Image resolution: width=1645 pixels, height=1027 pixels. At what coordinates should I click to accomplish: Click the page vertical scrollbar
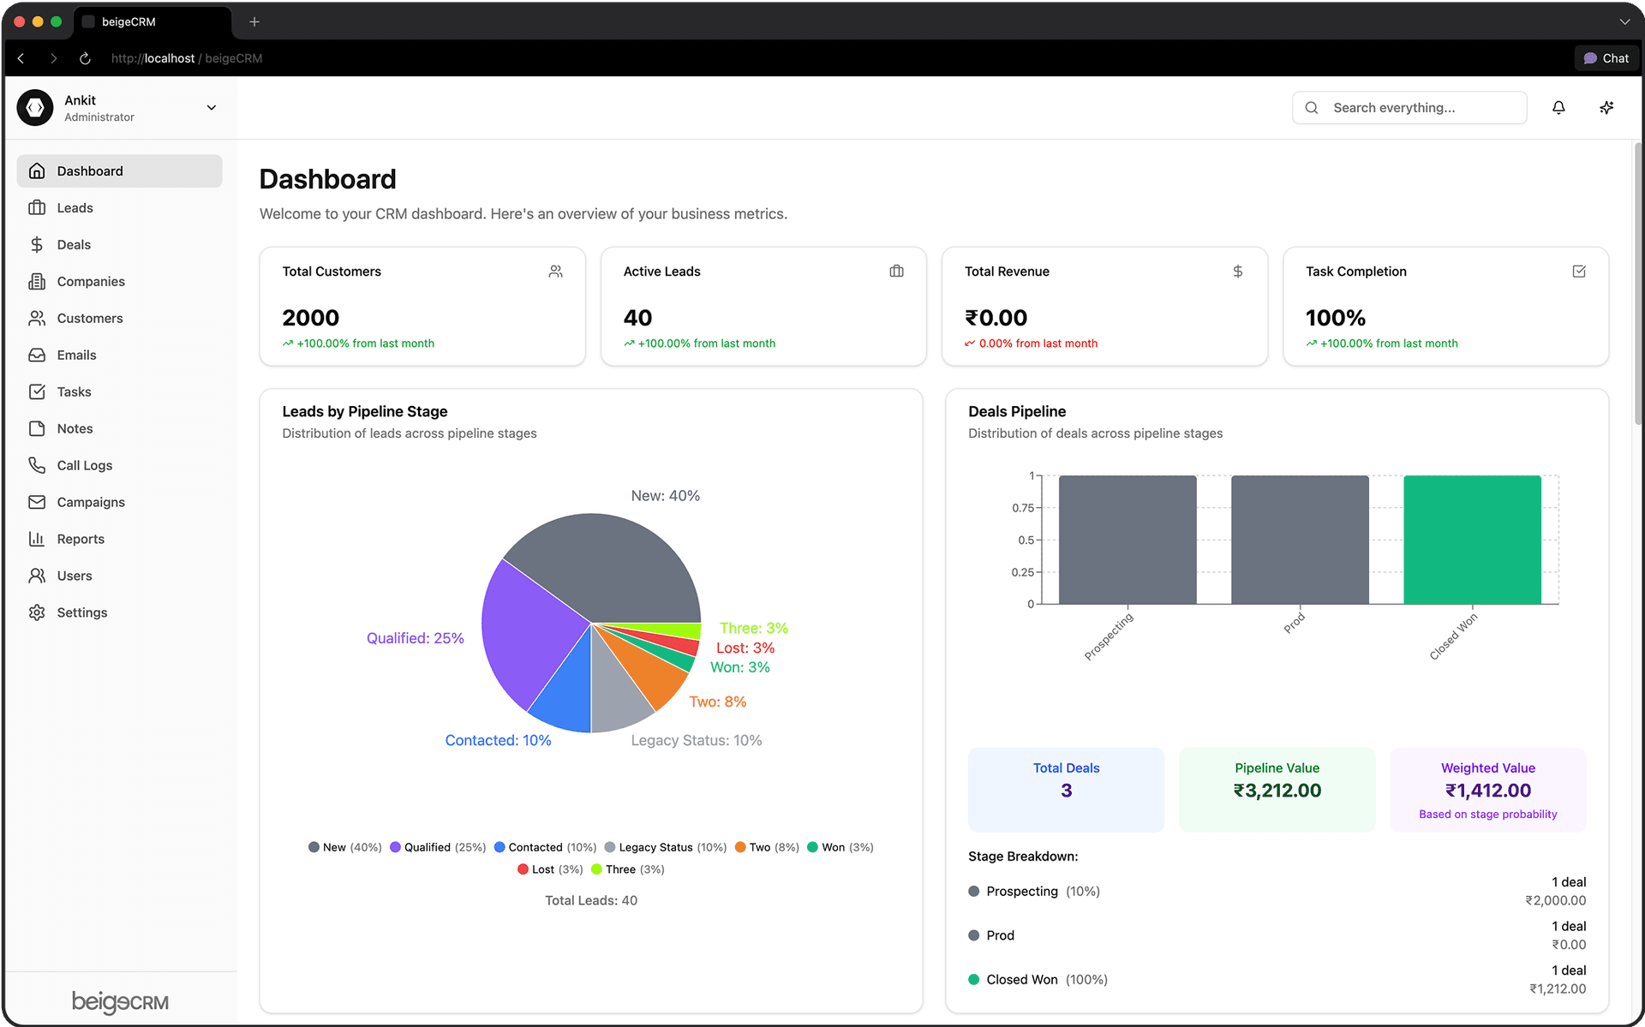pyautogui.click(x=1637, y=283)
